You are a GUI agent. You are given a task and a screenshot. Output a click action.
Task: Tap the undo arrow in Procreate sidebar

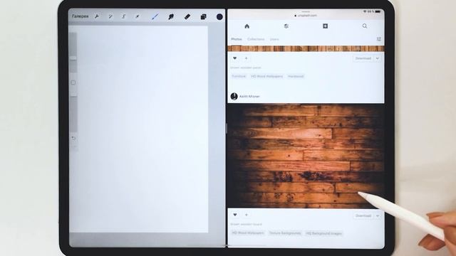click(73, 139)
